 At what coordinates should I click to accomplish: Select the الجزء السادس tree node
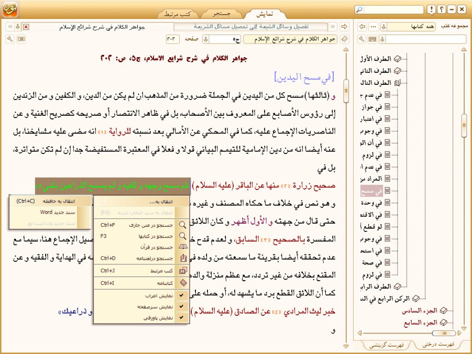coord(420,311)
